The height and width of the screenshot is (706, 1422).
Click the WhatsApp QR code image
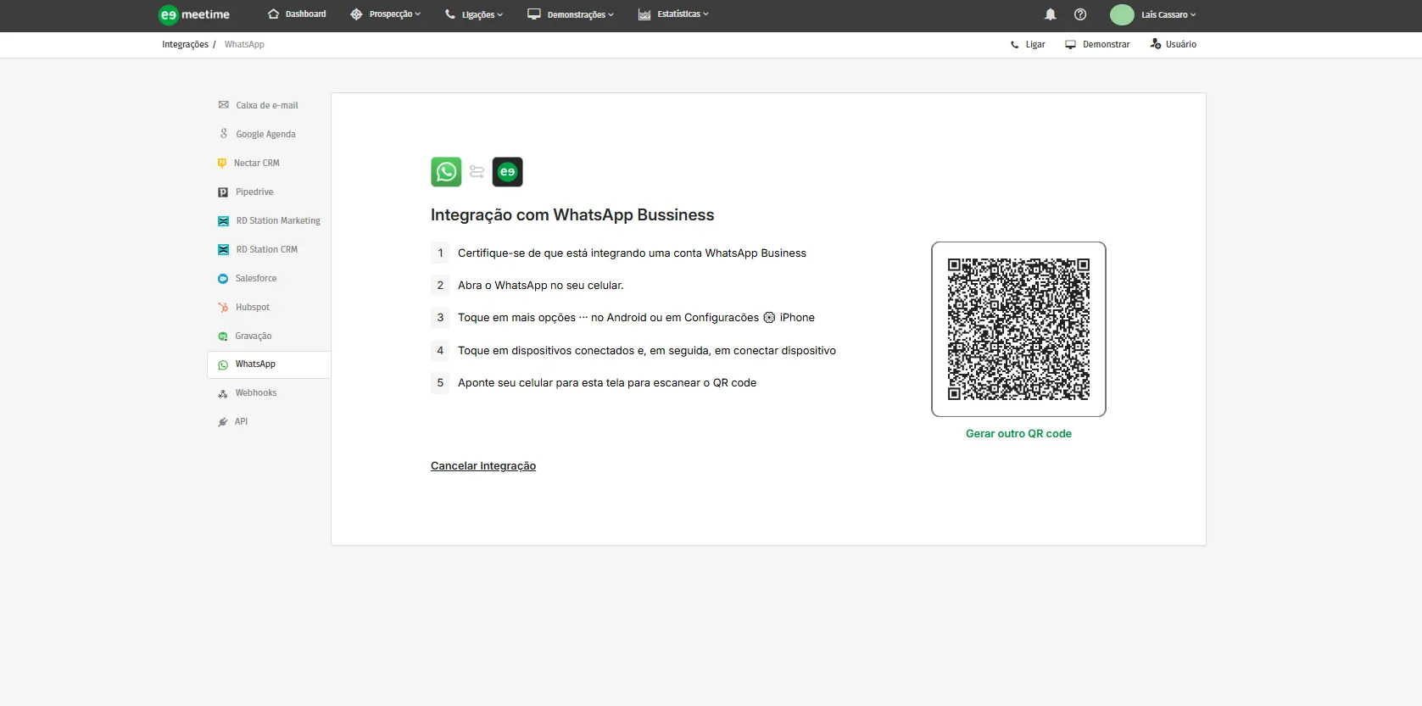click(1018, 330)
